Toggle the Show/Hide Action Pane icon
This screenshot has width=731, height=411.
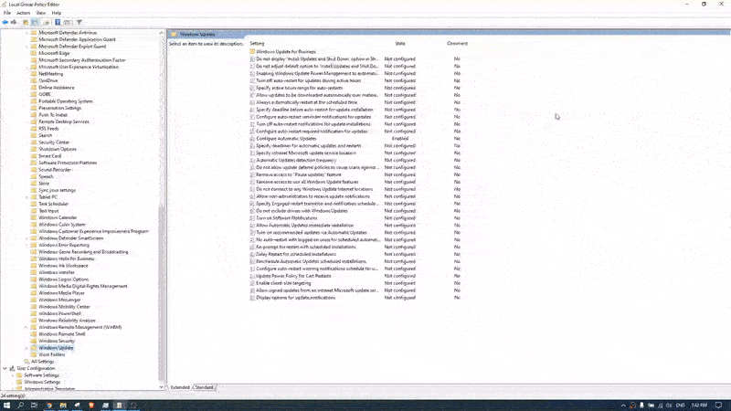tap(68, 22)
